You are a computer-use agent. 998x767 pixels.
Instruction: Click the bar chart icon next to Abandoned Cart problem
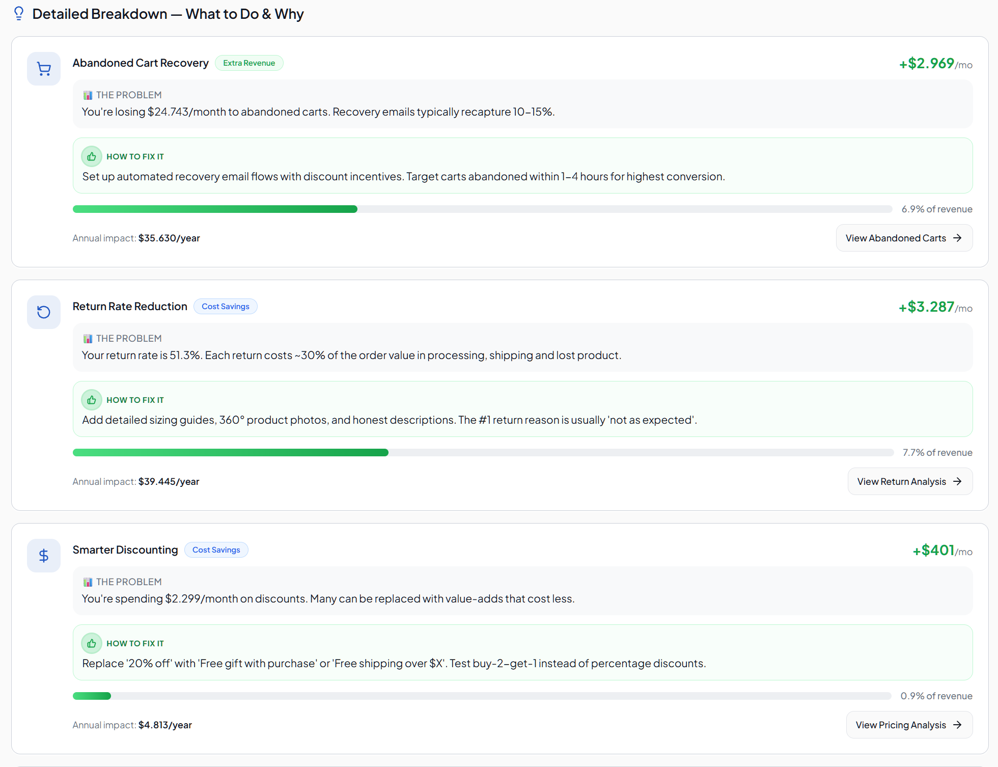(88, 95)
